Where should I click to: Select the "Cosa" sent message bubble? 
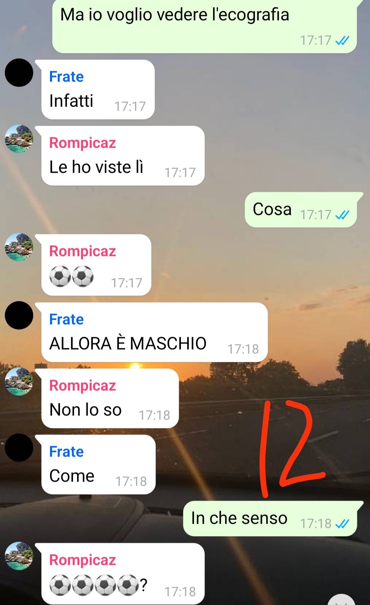[x=301, y=210]
